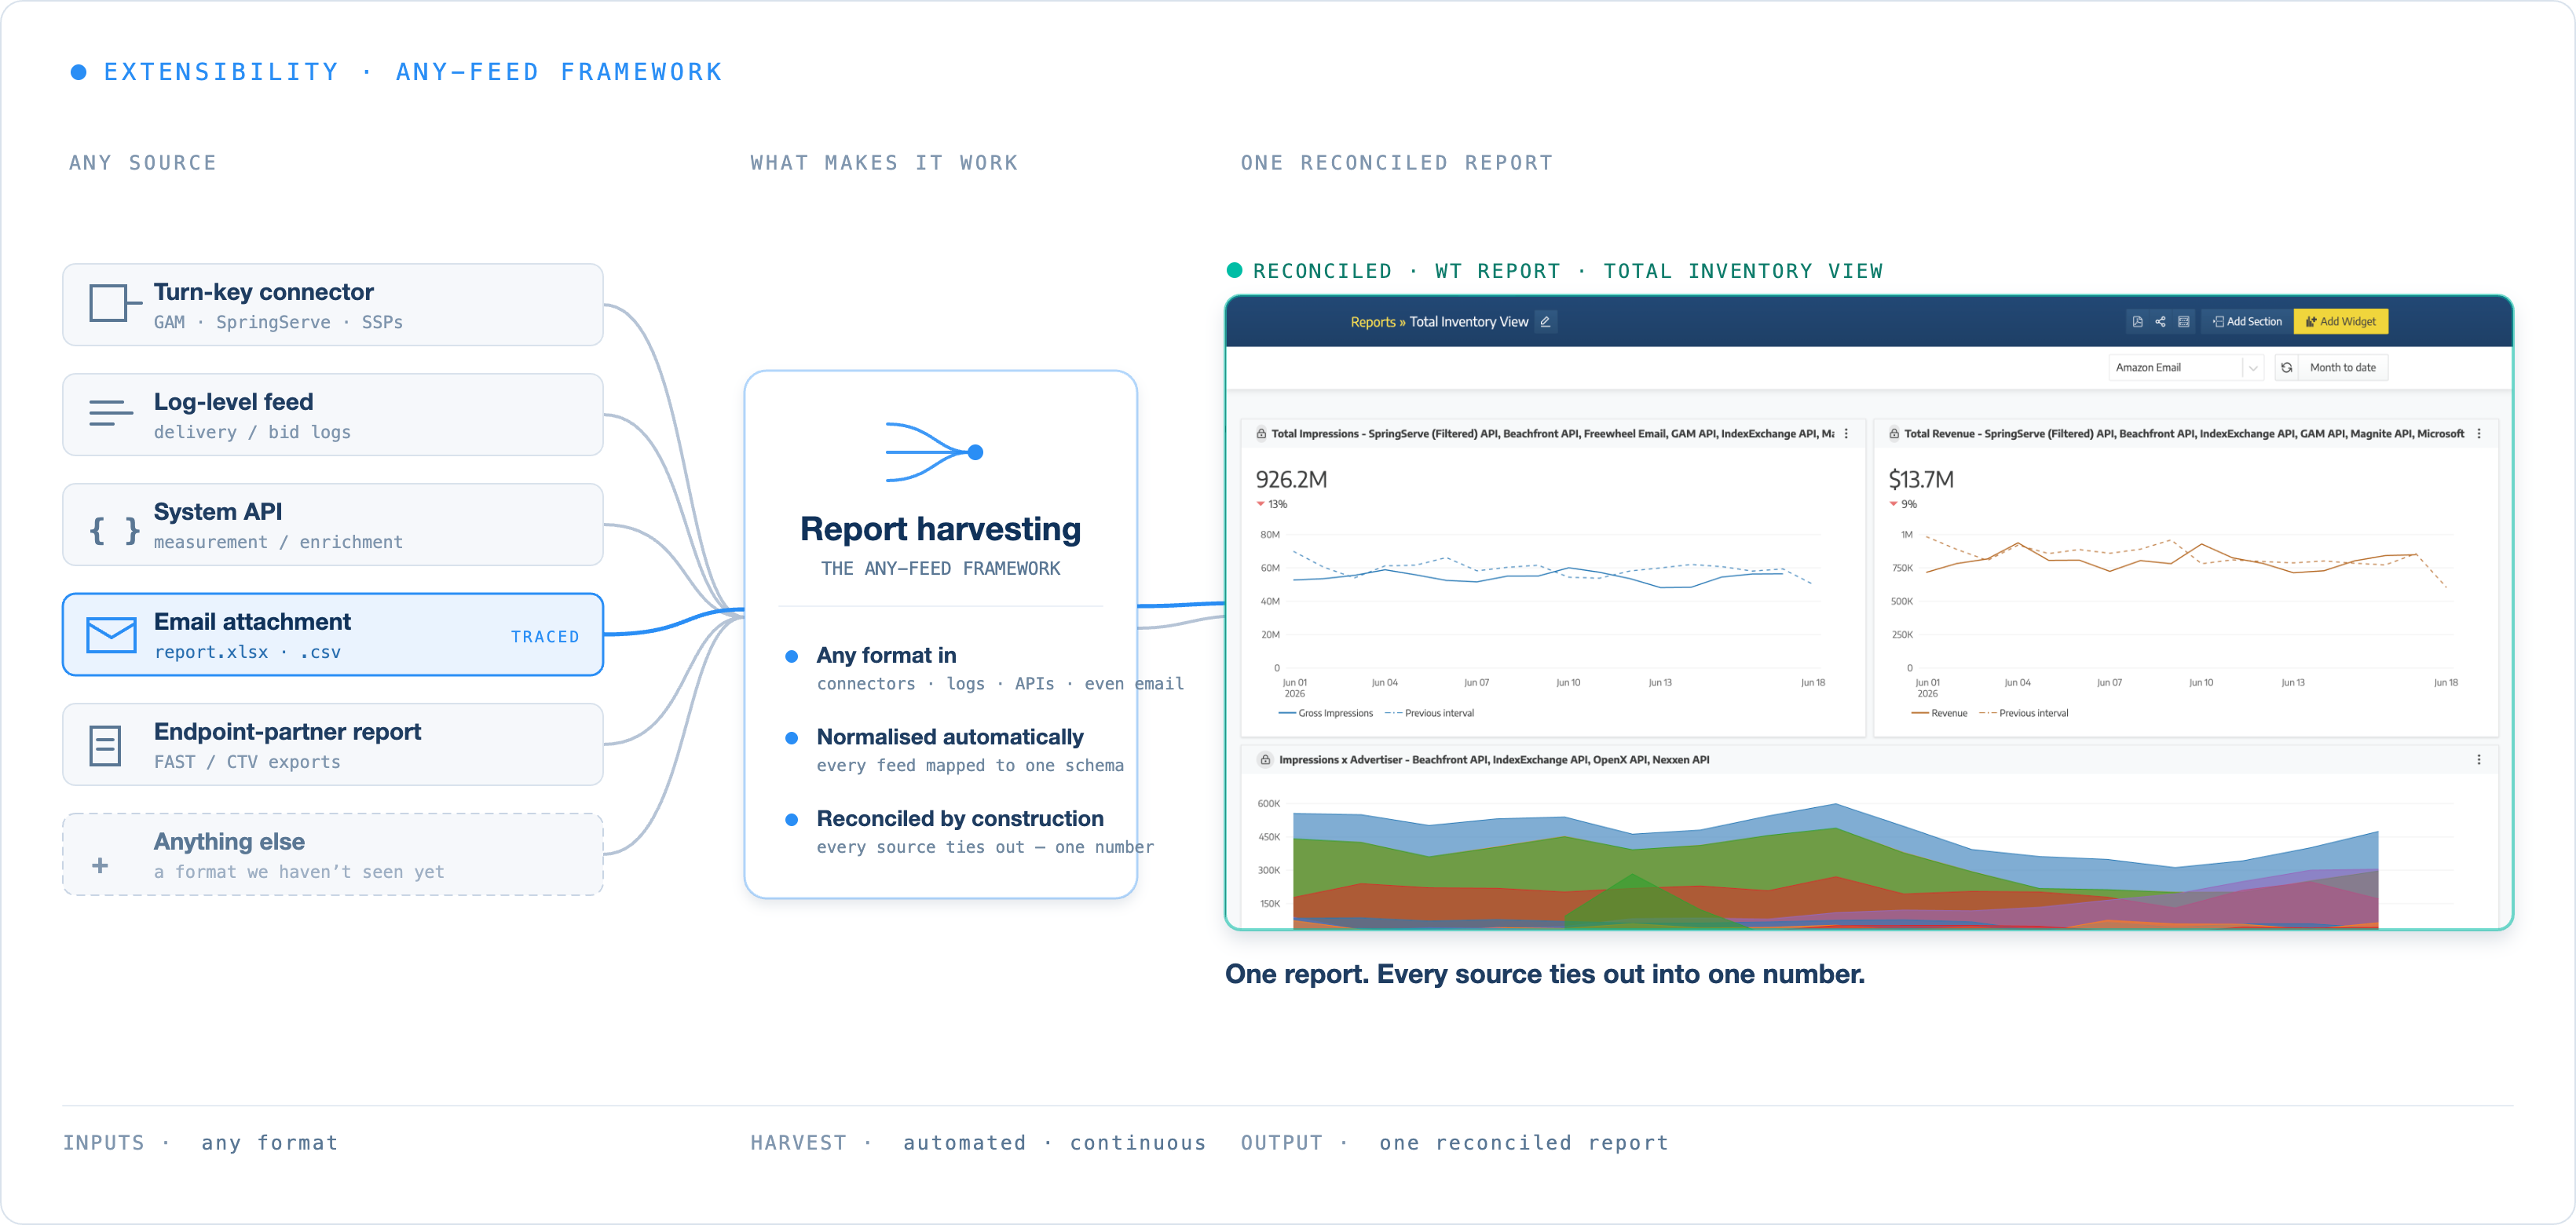The image size is (2576, 1225).
Task: Select the Log-level feed source card
Action: click(333, 415)
